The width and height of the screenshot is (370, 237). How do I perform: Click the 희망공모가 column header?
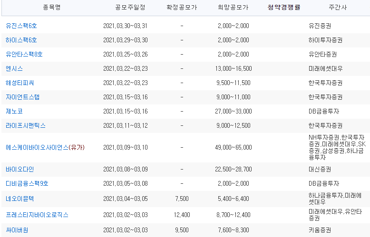[233, 7]
